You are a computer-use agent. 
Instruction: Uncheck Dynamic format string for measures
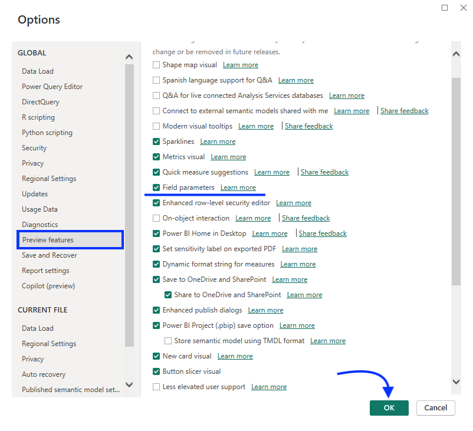[156, 264]
